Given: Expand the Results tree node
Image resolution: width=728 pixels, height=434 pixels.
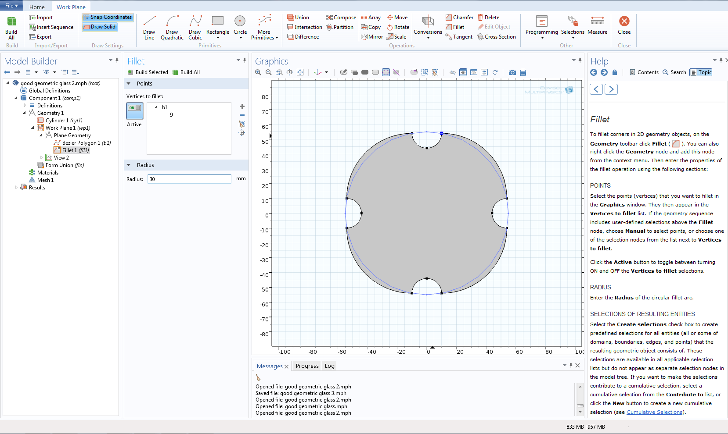Looking at the screenshot, I should click(x=16, y=188).
